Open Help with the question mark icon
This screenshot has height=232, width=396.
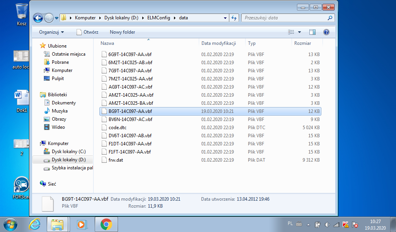point(326,32)
